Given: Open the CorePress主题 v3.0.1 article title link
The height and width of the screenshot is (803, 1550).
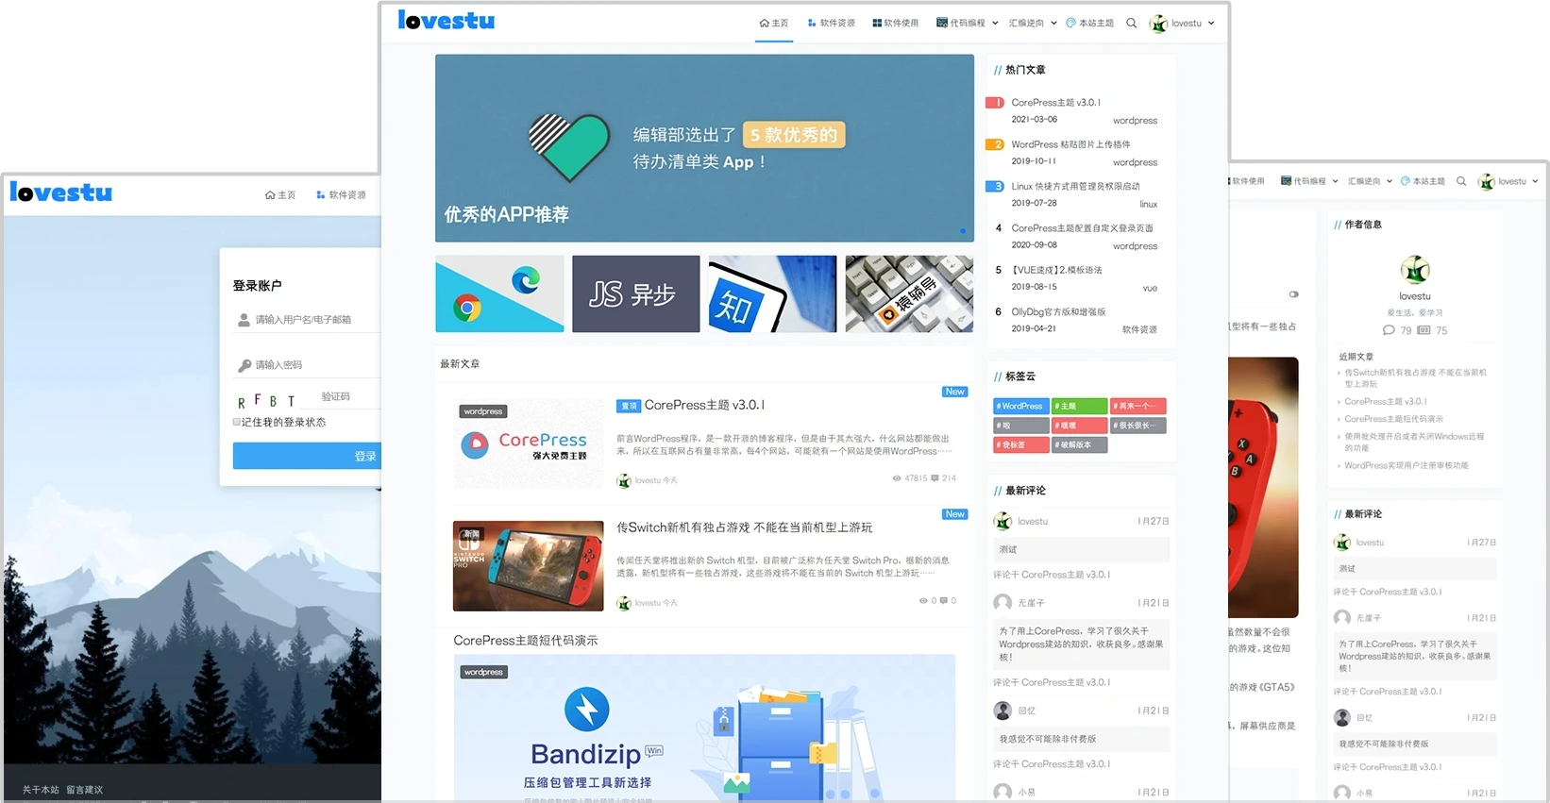Looking at the screenshot, I should click(x=704, y=405).
